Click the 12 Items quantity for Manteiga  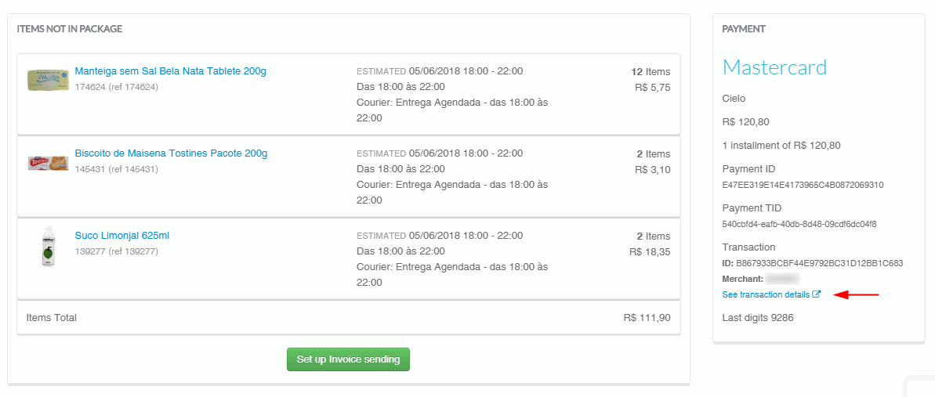tap(651, 71)
